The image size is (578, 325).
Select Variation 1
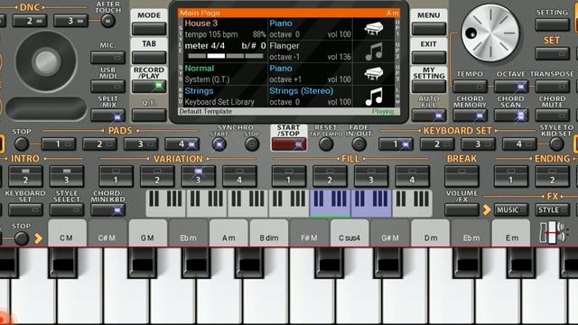(x=116, y=176)
